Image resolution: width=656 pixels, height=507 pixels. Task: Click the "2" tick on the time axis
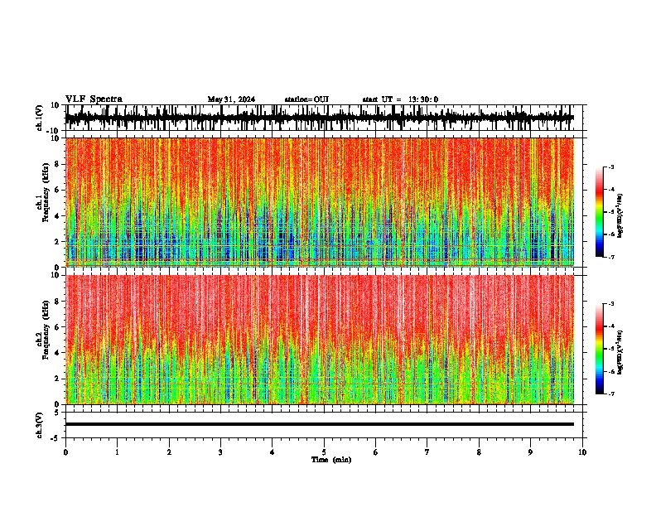169,452
